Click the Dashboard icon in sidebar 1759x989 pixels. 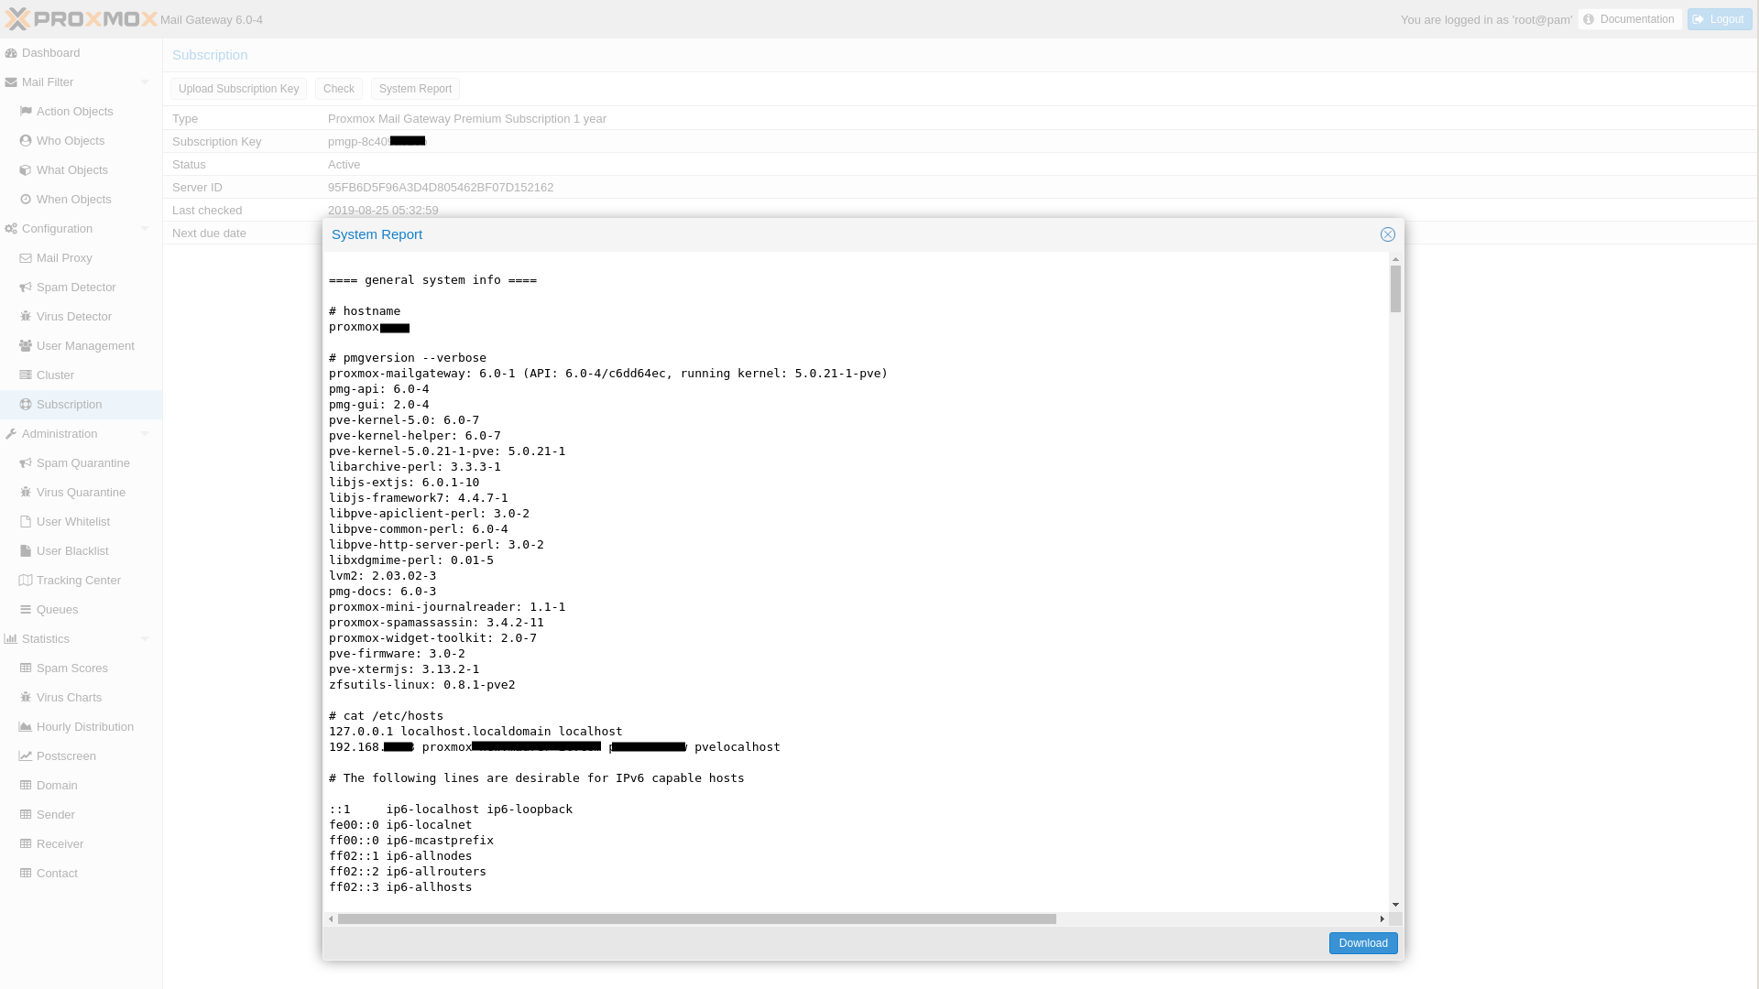(x=11, y=53)
